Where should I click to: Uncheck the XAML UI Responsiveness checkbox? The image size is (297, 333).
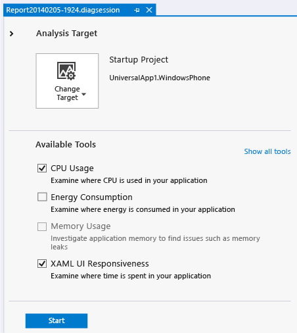pos(42,263)
